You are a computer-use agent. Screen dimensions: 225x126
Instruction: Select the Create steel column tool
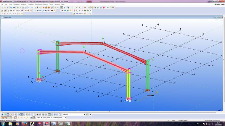(35, 11)
